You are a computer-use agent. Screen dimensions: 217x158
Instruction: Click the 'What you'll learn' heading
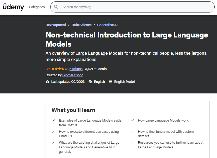click(73, 110)
